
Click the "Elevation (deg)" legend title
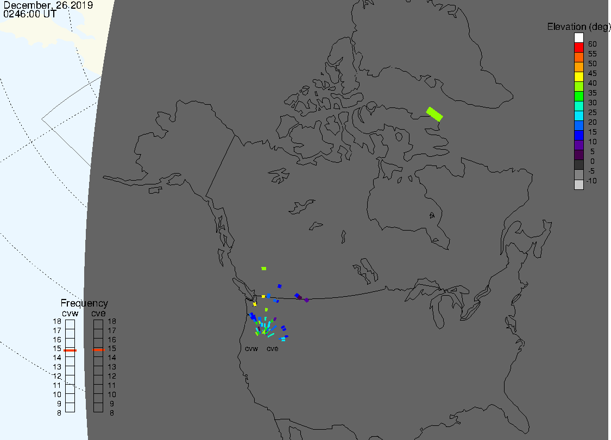pos(578,27)
